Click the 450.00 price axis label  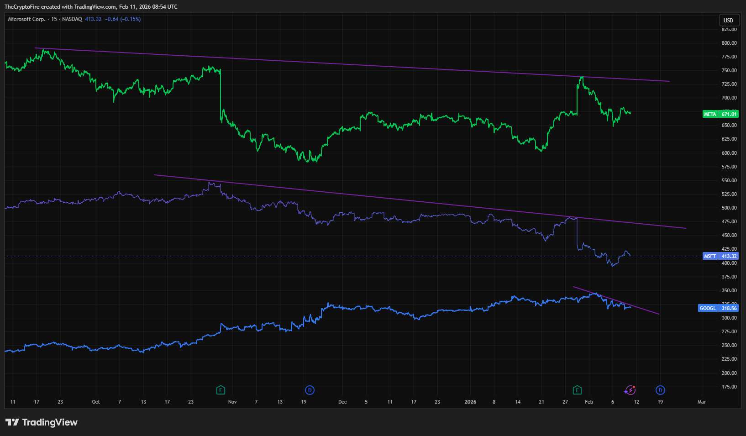click(x=729, y=235)
